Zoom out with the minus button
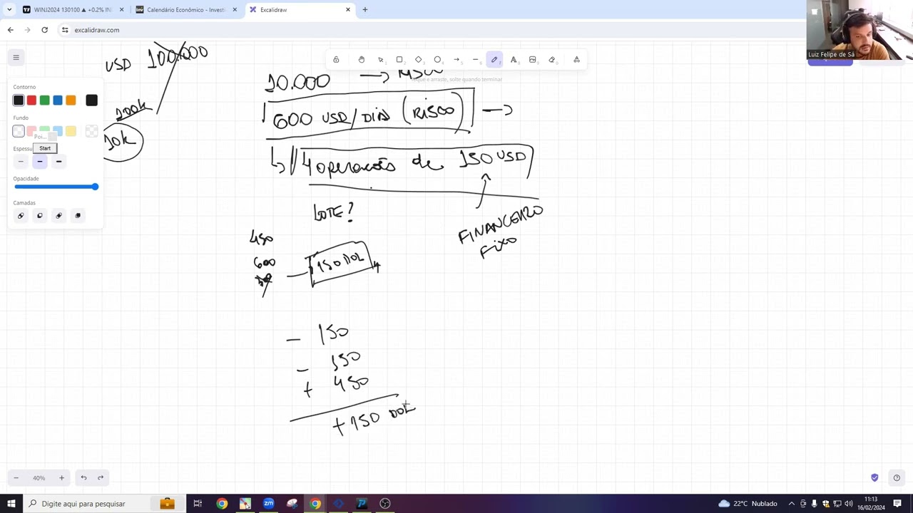The height and width of the screenshot is (513, 913). (x=16, y=478)
